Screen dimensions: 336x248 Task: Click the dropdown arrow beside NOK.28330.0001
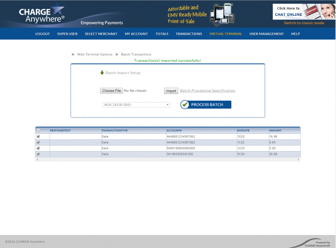click(x=167, y=104)
